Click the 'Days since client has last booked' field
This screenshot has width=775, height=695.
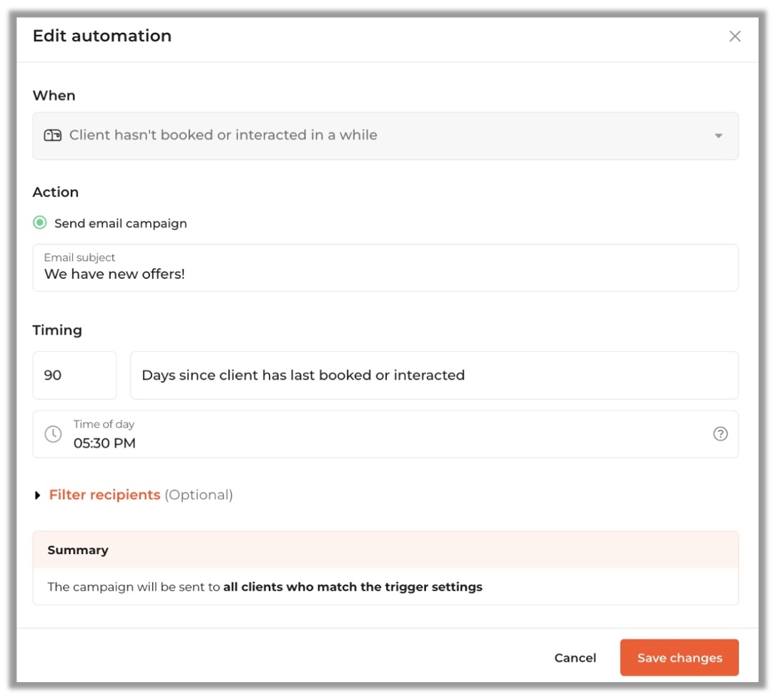click(x=433, y=375)
